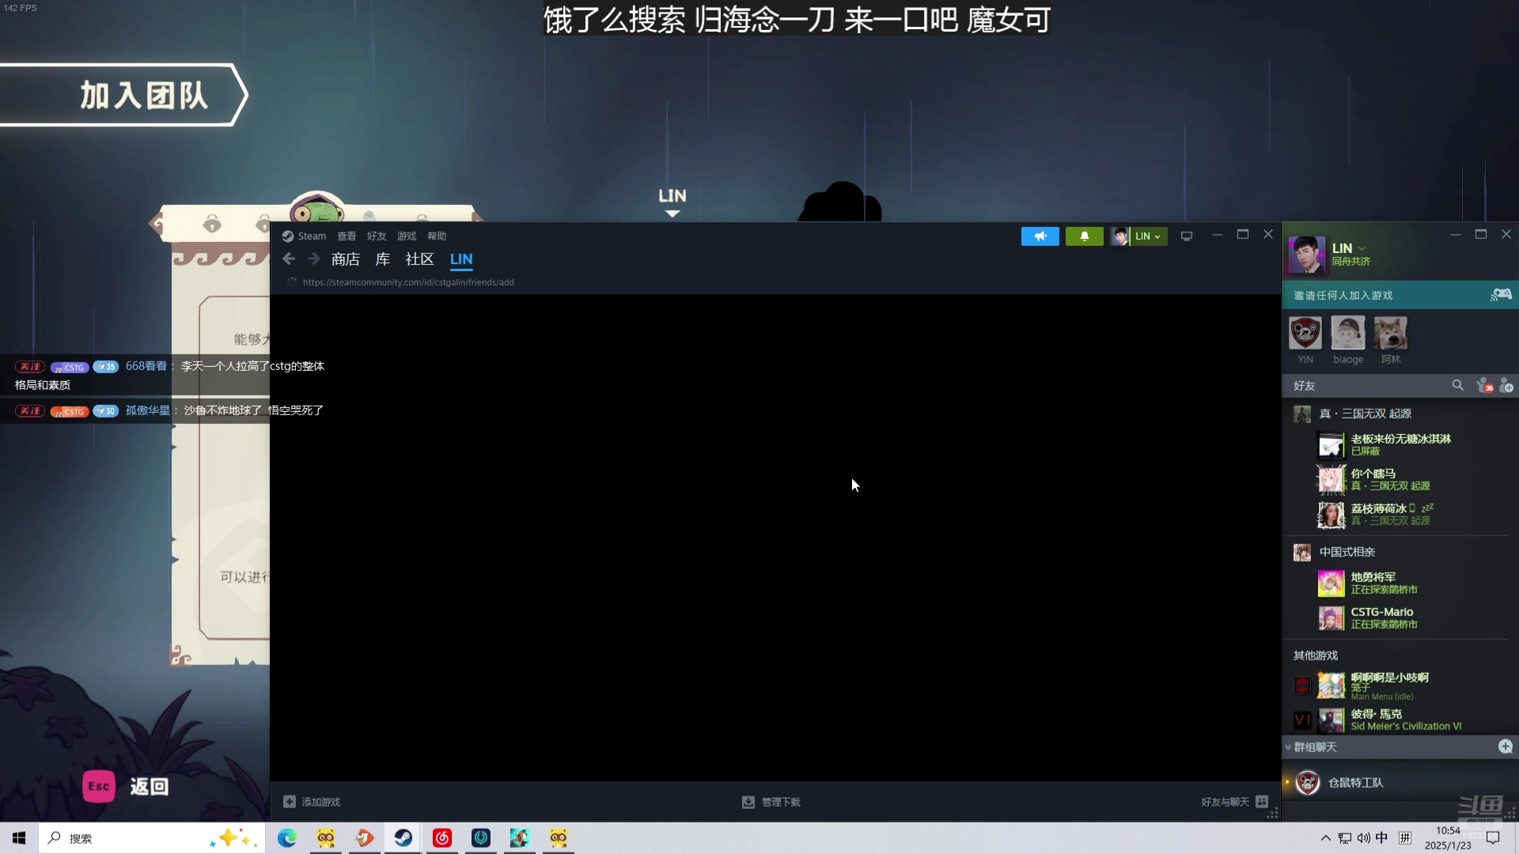This screenshot has height=854, width=1519.
Task: Open Steam taskbar icon
Action: coord(403,838)
